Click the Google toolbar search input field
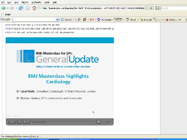The width and height of the screenshot is (187, 140). [34, 20]
